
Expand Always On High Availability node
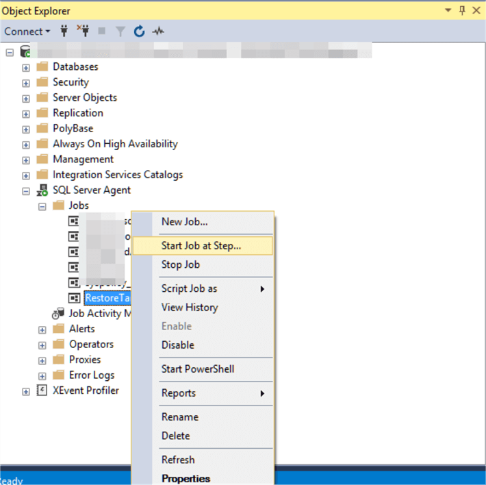(x=26, y=145)
